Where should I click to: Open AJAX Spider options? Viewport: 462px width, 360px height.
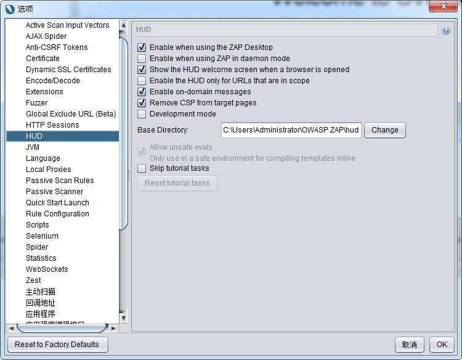[46, 36]
